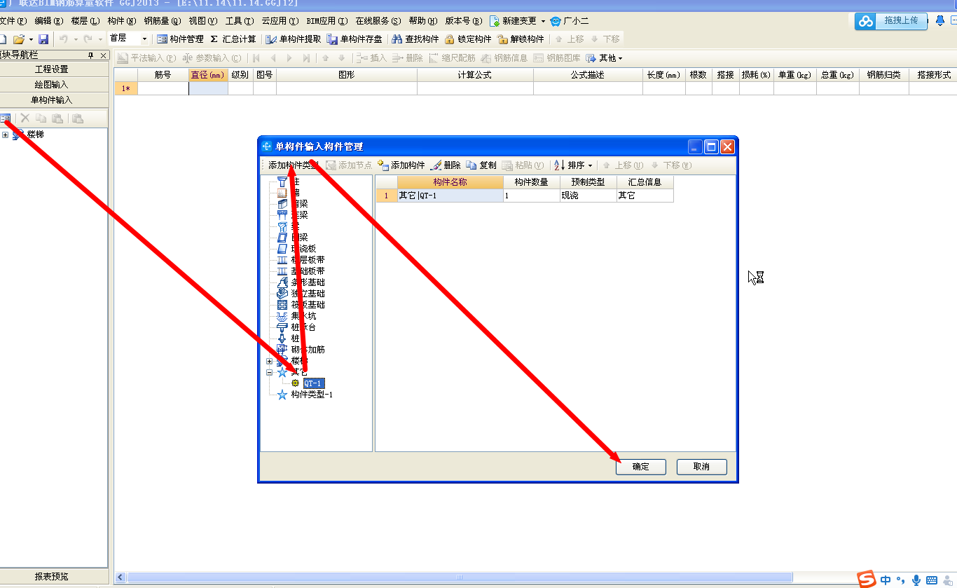Click the 其它|QT-1 name cell
The image size is (957, 588).
(x=450, y=196)
